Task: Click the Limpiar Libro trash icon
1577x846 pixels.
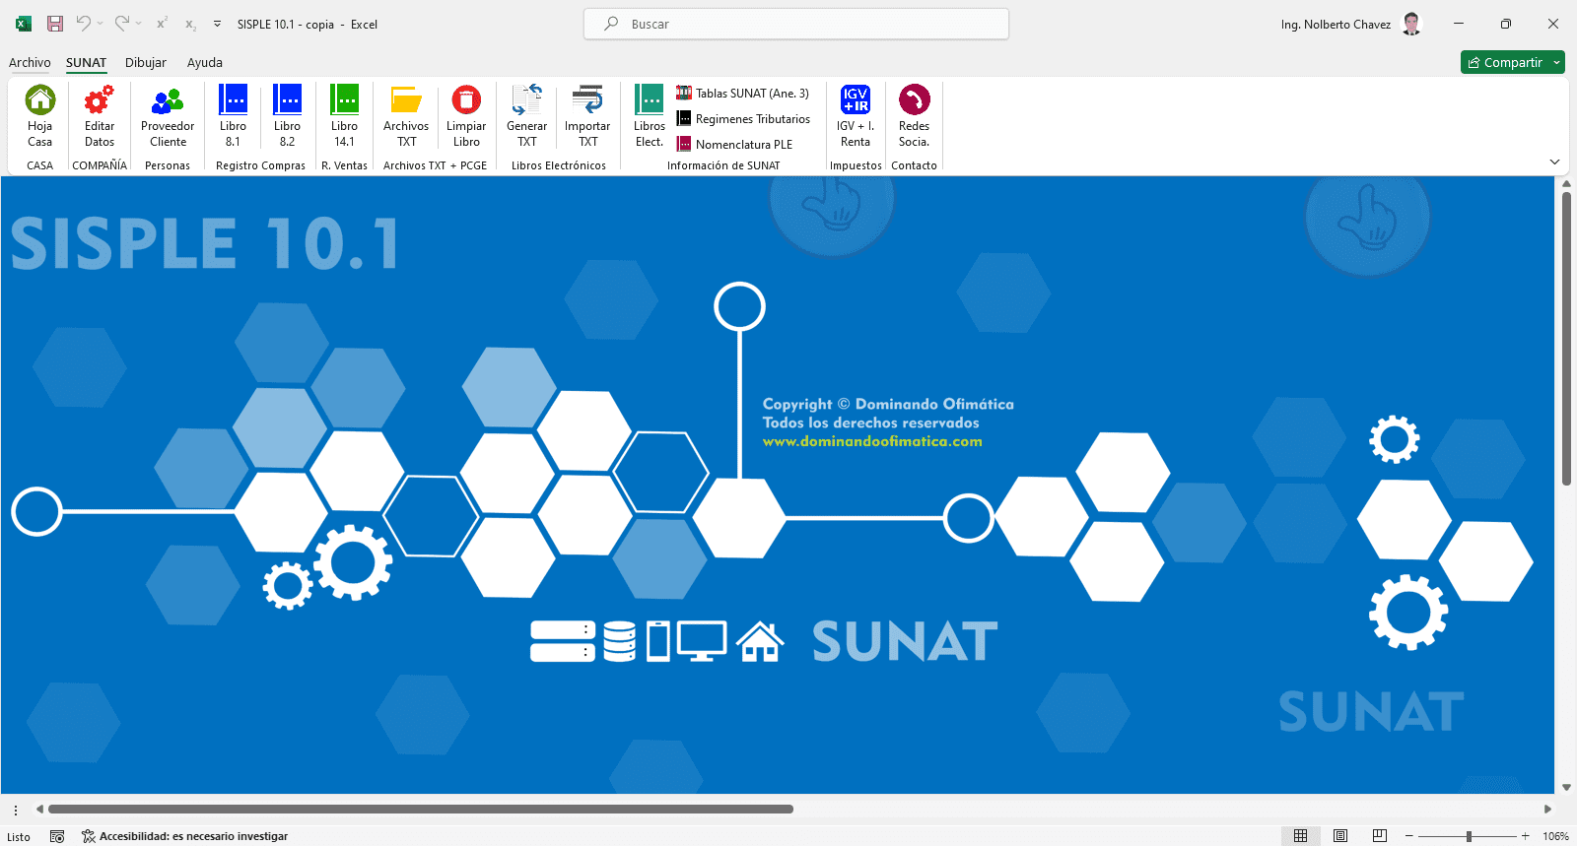Action: point(466,100)
